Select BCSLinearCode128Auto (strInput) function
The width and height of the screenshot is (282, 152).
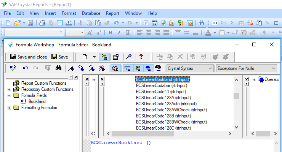click(x=166, y=104)
